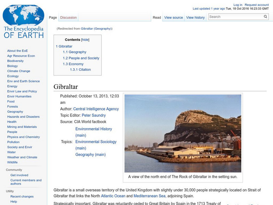Open Current members and authors link
The image size is (273, 205).
pos(26,182)
